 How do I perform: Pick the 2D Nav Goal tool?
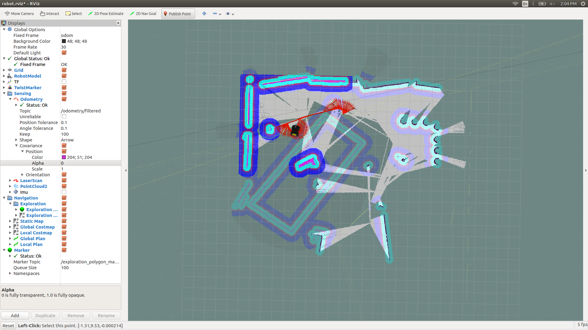tap(143, 14)
